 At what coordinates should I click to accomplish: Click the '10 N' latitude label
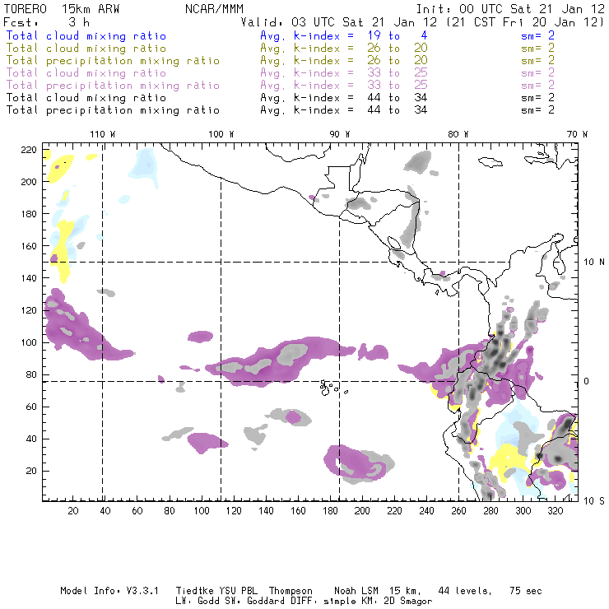coord(594,263)
